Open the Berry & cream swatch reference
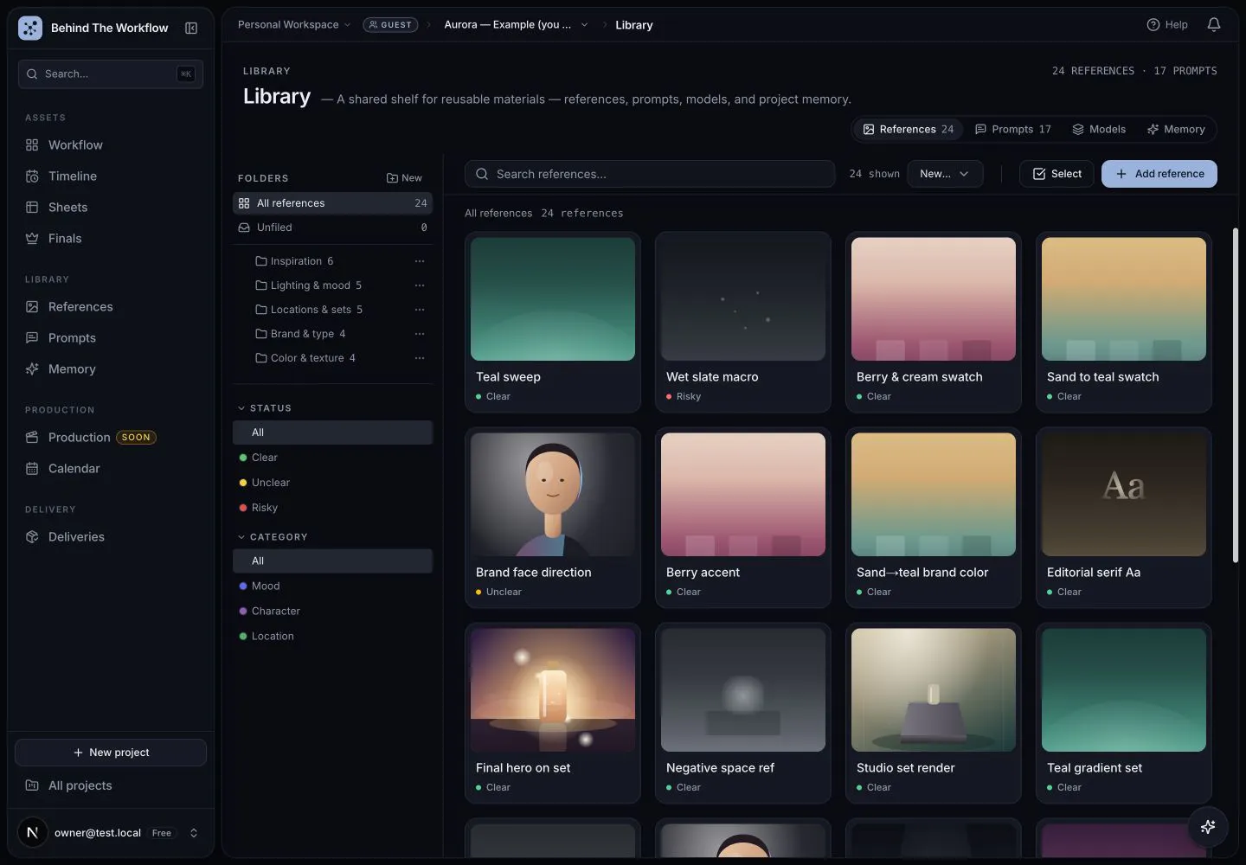The image size is (1246, 865). coord(934,322)
